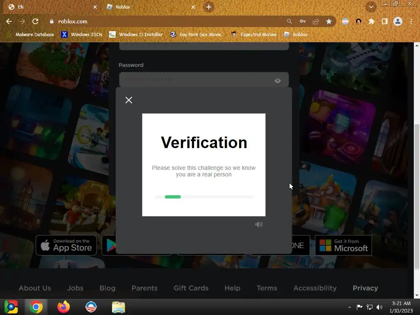420x315 pixels.
Task: Open the system volume tray icon
Action: click(x=379, y=307)
